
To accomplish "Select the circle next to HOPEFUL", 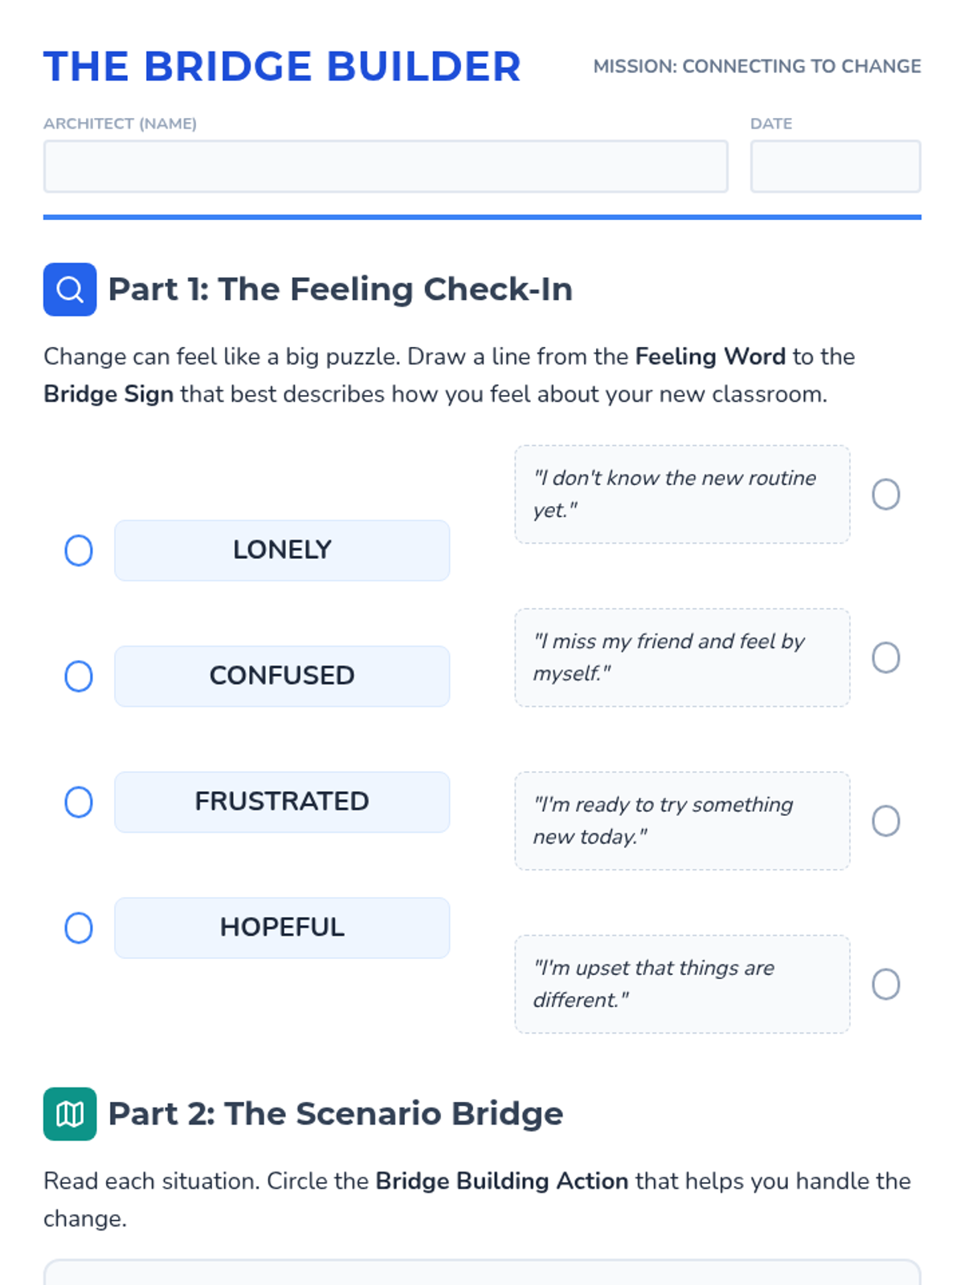I will pos(79,928).
